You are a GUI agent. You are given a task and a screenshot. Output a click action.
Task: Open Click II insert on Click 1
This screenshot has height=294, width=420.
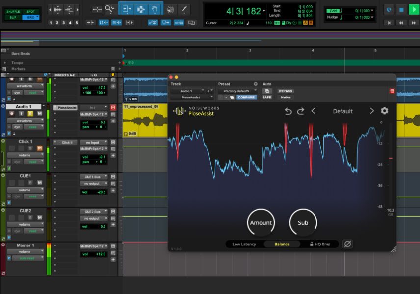(66, 142)
